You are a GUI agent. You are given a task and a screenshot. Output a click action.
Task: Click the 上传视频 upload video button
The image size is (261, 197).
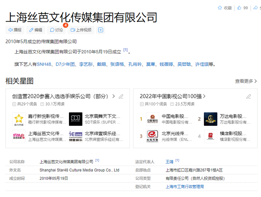click(x=81, y=30)
